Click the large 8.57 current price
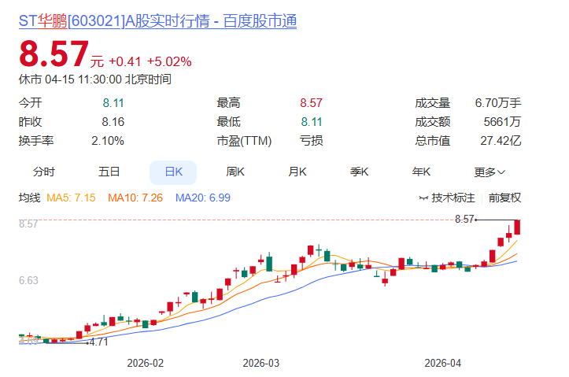 pyautogui.click(x=53, y=56)
